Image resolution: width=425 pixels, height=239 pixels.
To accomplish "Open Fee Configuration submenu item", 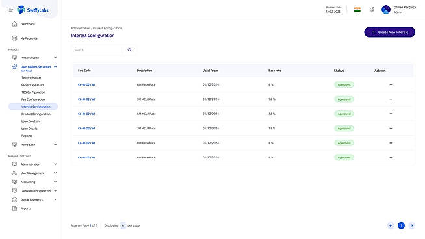I will pyautogui.click(x=33, y=99).
